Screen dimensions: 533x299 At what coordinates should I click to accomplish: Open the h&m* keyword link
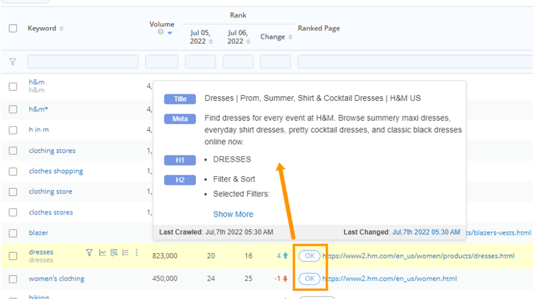(x=39, y=109)
